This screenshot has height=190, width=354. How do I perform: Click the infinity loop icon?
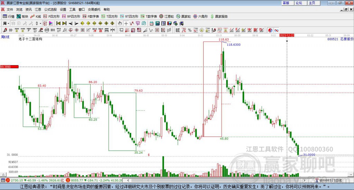[276, 30]
